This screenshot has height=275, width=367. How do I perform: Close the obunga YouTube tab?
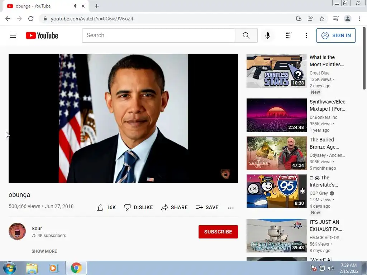pyautogui.click(x=83, y=6)
